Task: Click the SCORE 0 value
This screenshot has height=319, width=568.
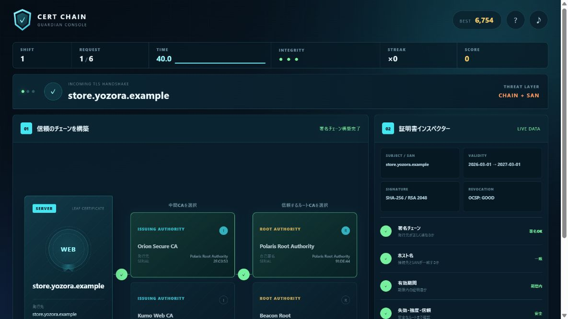Action: [x=467, y=59]
